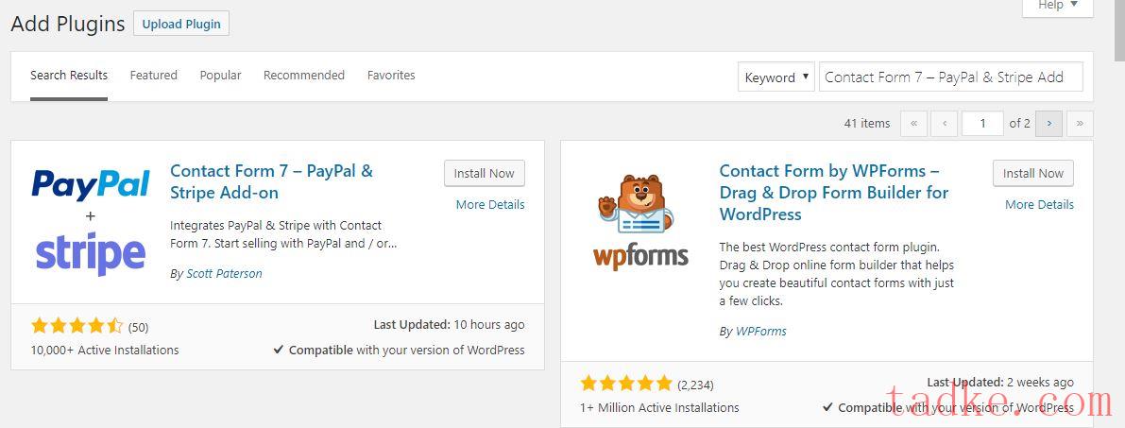Screen dimensions: 1125x428
Task: Switch to the Featured tab
Action: tap(154, 76)
